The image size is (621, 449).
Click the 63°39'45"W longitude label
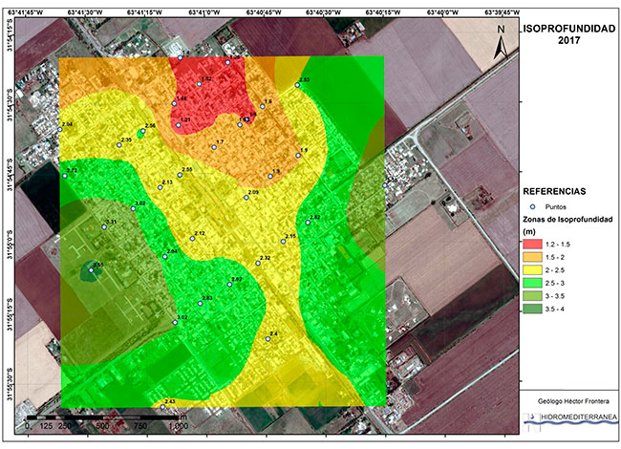click(x=503, y=12)
